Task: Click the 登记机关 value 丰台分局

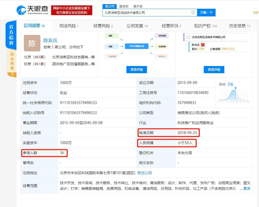Action: click(x=185, y=153)
